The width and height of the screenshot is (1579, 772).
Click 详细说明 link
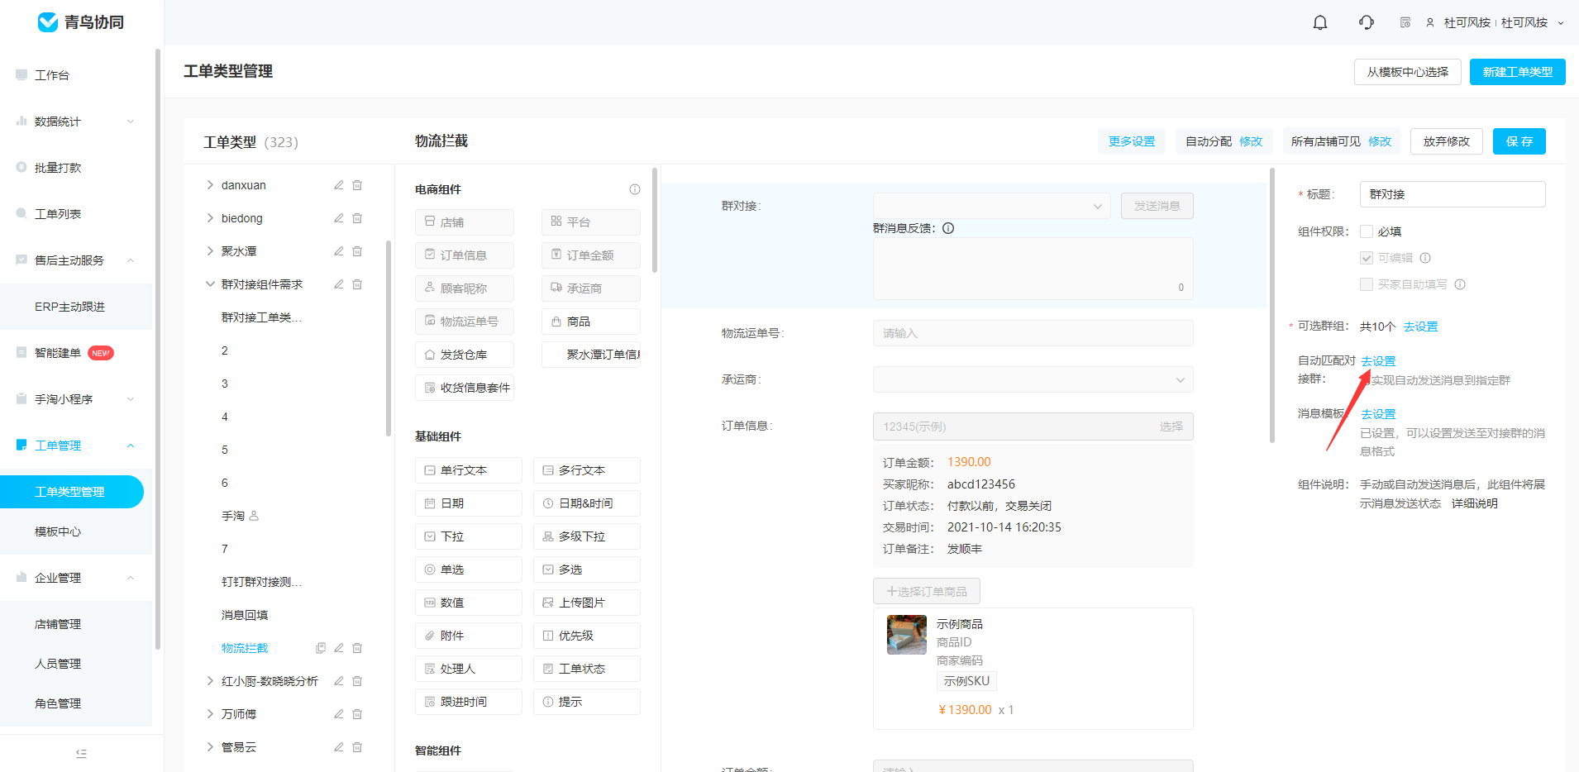[1475, 503]
